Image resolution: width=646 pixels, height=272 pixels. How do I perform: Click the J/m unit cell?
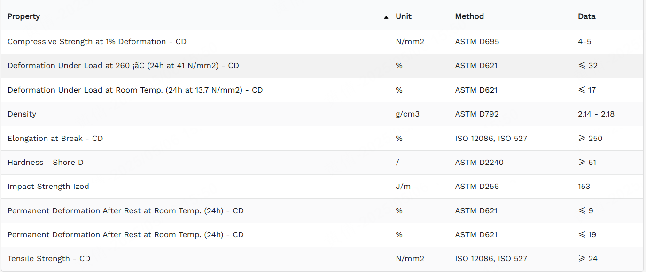coord(403,187)
